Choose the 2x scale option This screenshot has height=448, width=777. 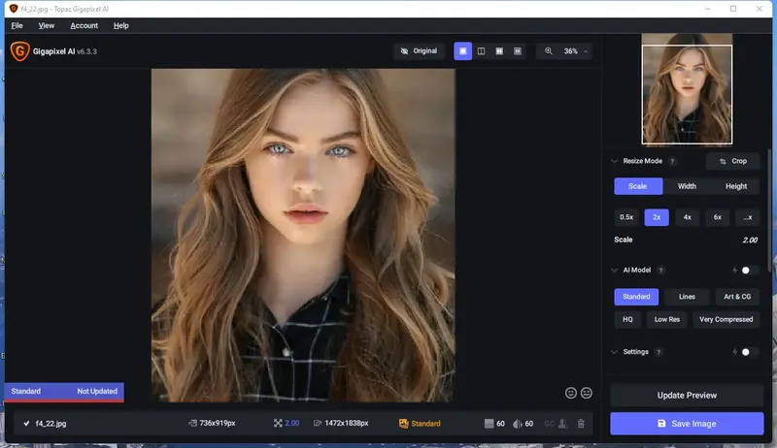coord(657,217)
